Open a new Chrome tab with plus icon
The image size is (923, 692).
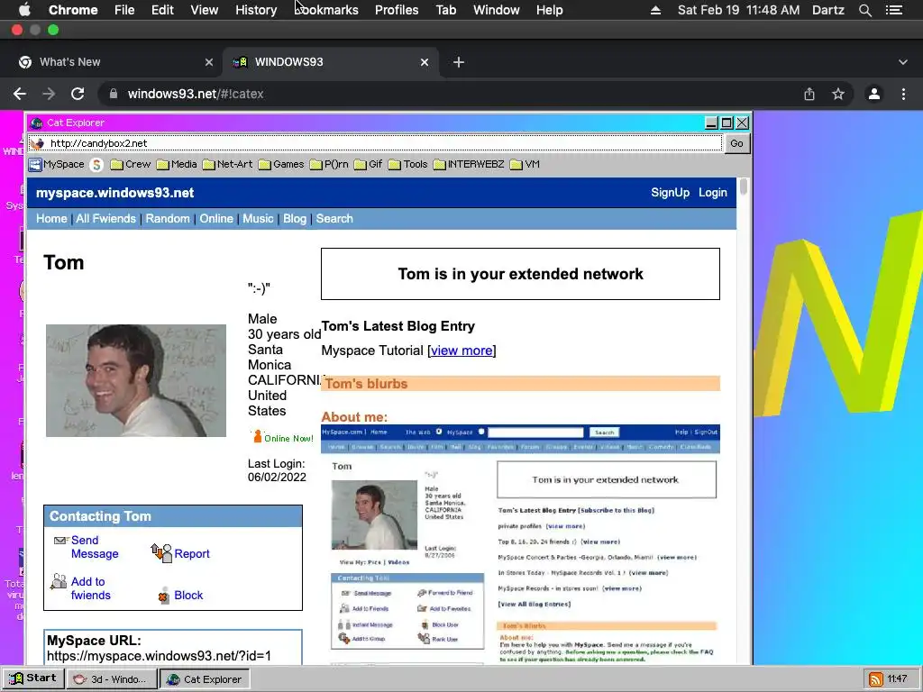pos(459,62)
